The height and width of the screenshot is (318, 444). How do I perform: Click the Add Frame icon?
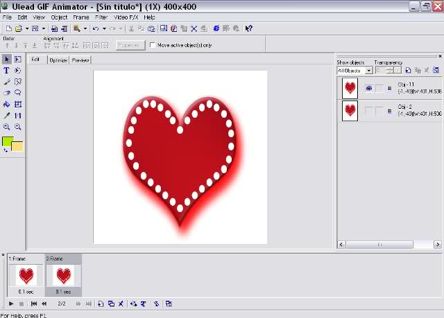click(101, 304)
